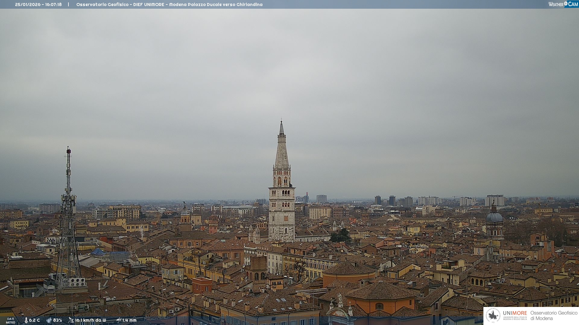Click the 83% humidity value
Viewport: 579px width, 325px height.
tap(57, 320)
